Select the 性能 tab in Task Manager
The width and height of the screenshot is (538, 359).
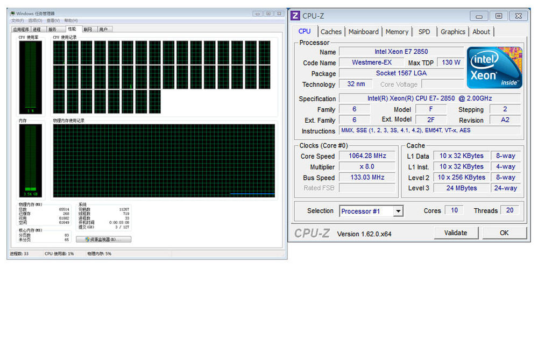72,29
